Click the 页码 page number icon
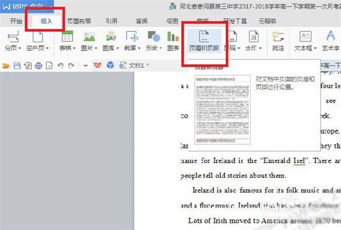Viewport: 341px width, 230px height. [232, 36]
